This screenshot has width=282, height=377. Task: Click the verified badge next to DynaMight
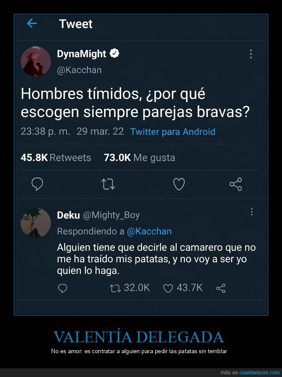[x=114, y=53]
